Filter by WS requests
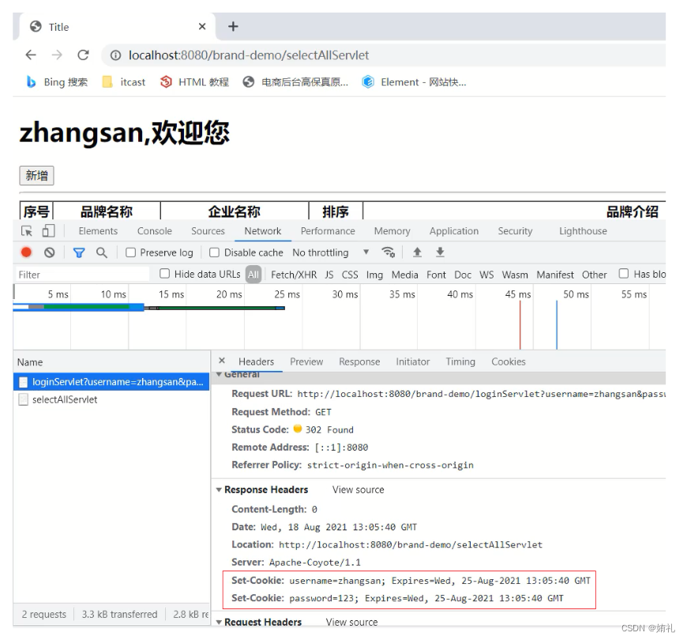This screenshot has width=687, height=640. tap(486, 275)
